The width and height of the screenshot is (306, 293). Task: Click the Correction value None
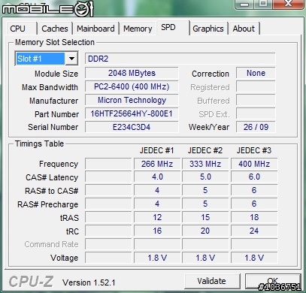(x=256, y=73)
